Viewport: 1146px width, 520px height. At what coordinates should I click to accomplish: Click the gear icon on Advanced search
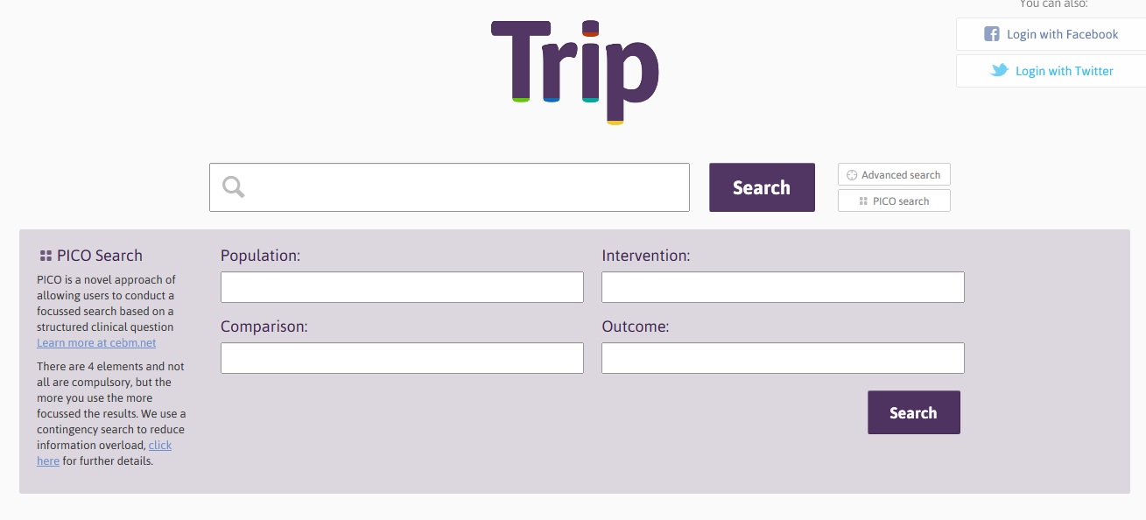[x=850, y=174]
